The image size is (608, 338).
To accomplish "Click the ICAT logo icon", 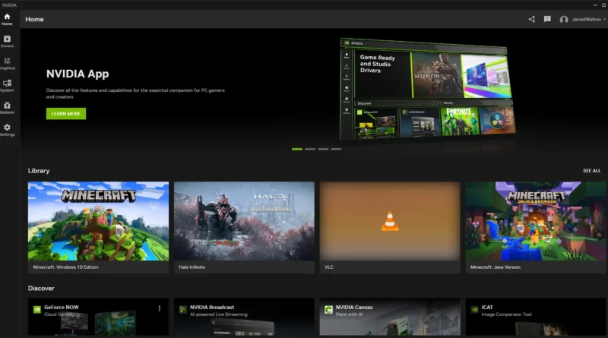I will 474,309.
